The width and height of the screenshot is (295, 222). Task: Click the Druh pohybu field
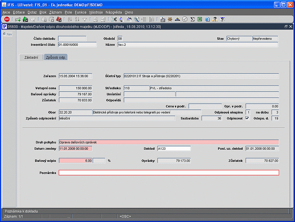(x=169, y=142)
